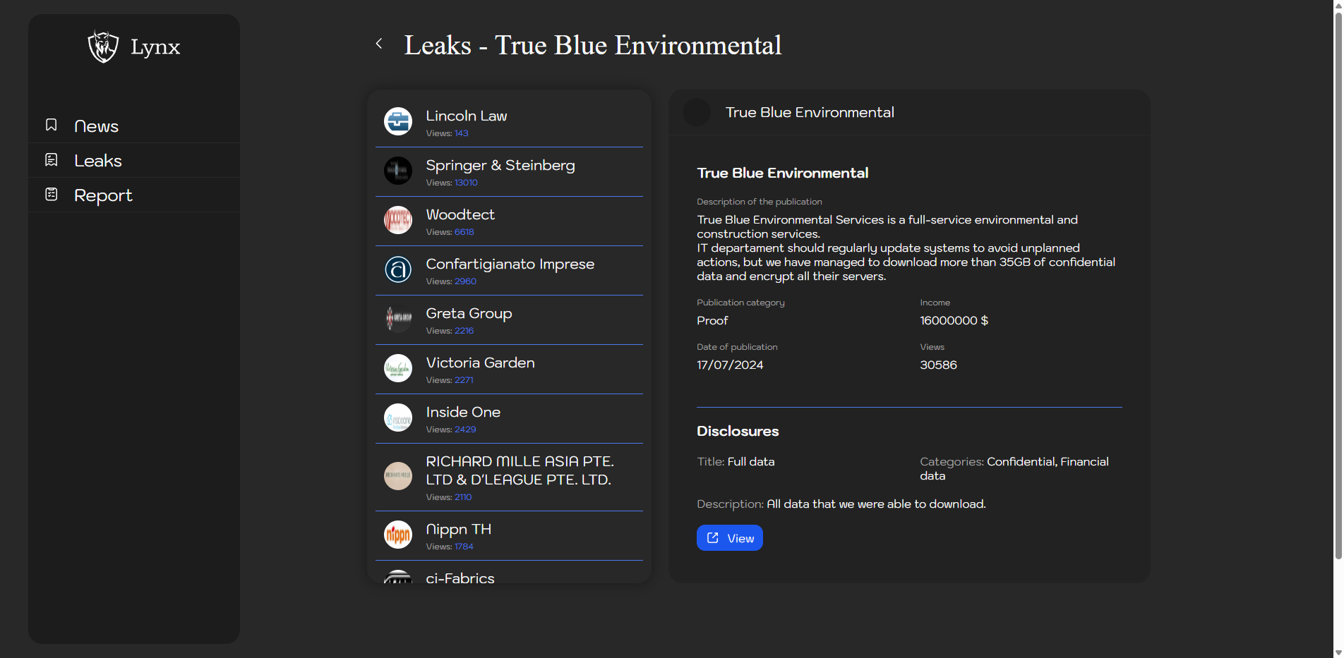Click the Lincoln Law briefcase avatar
The image size is (1344, 658).
(398, 121)
